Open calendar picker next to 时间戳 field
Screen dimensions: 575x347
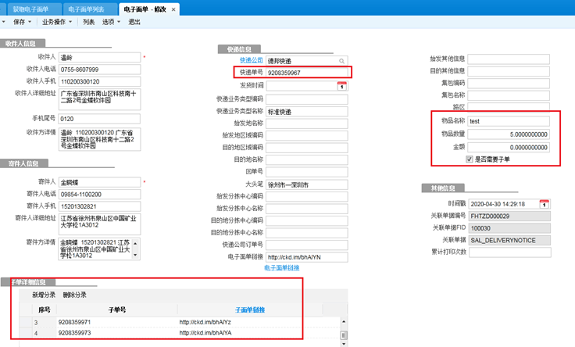[544, 203]
